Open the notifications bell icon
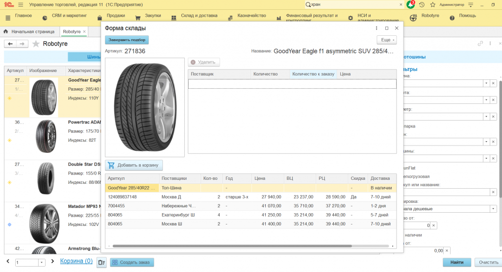This screenshot has height=272, width=502. [x=410, y=4]
